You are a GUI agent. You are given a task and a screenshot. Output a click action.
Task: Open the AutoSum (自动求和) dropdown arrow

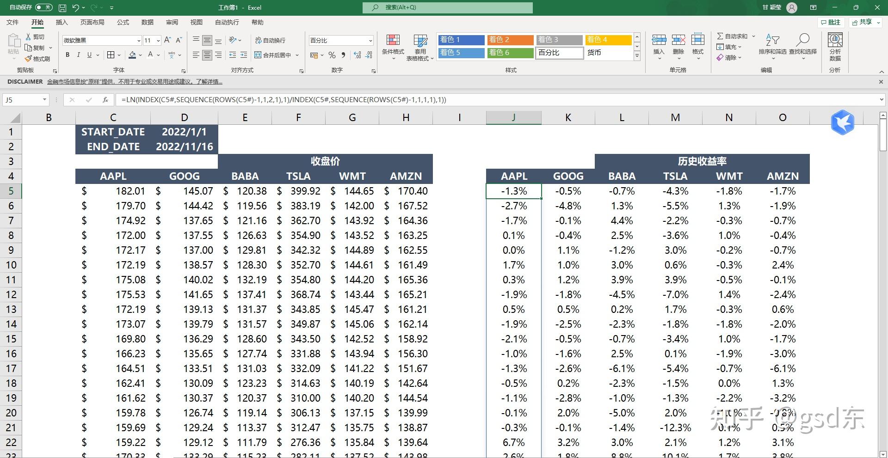click(x=753, y=36)
